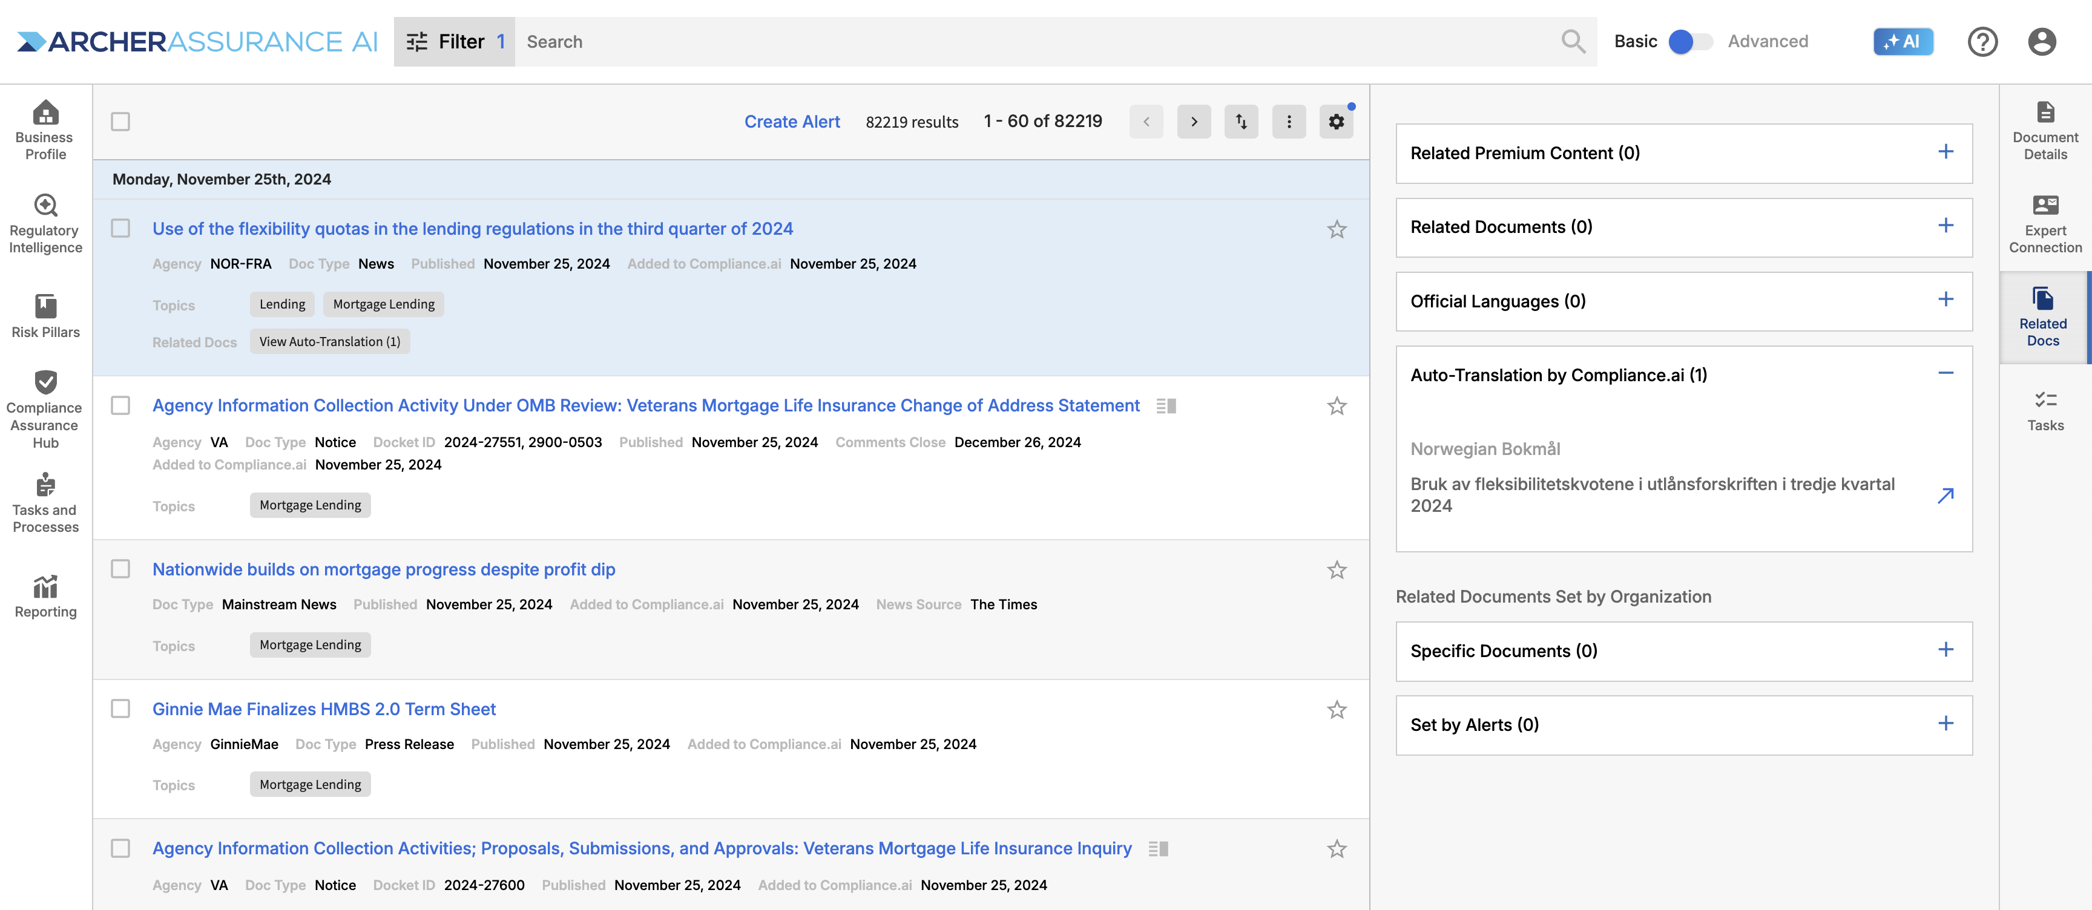Open results settings gear icon
This screenshot has width=2092, height=910.
pos(1336,122)
